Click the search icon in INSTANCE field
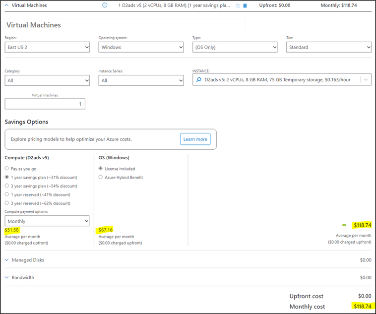This screenshot has width=376, height=314. (198, 80)
